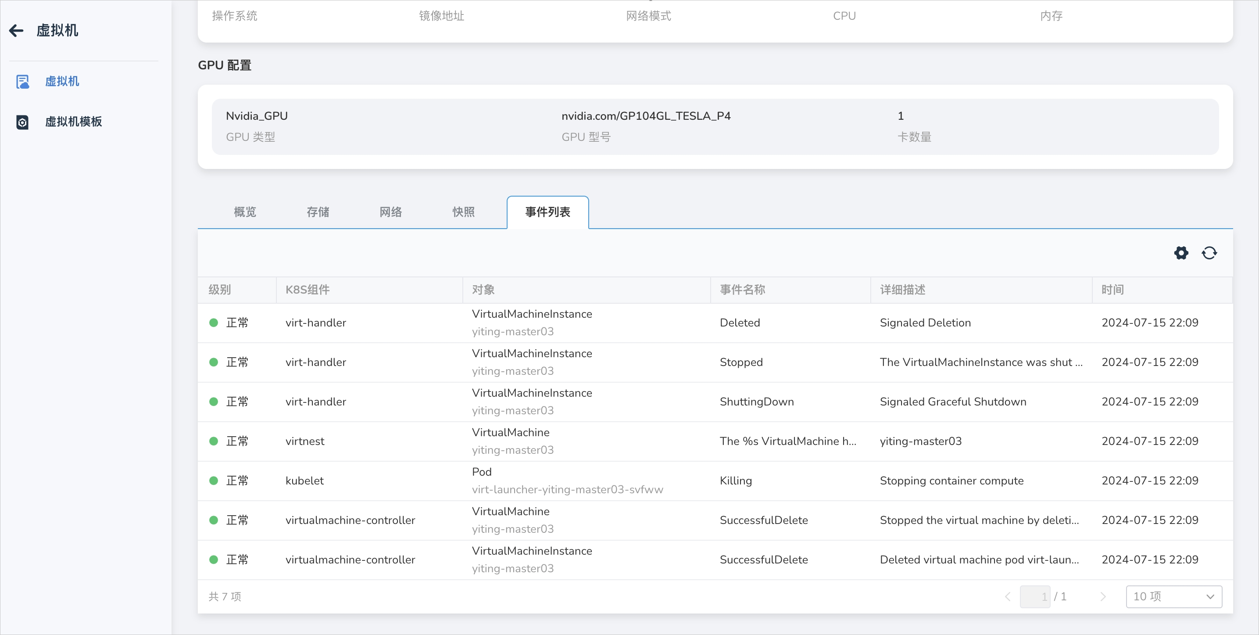Switch to the 快照 tab
The width and height of the screenshot is (1259, 635).
tap(463, 212)
